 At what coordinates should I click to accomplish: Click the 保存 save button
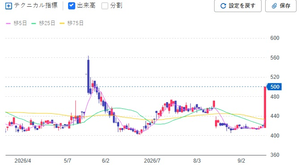tap(281, 6)
